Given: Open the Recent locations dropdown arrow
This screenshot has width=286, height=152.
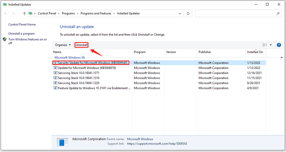Looking at the screenshot, I should pyautogui.click(x=19, y=14).
